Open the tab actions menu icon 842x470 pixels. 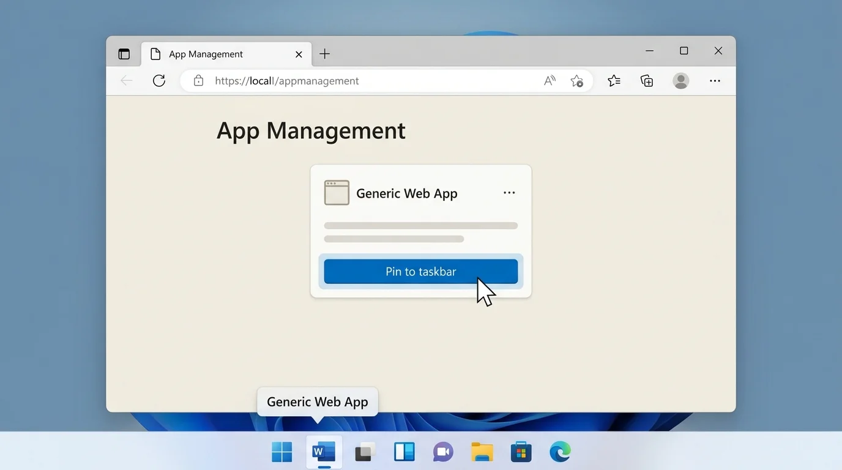[124, 54]
